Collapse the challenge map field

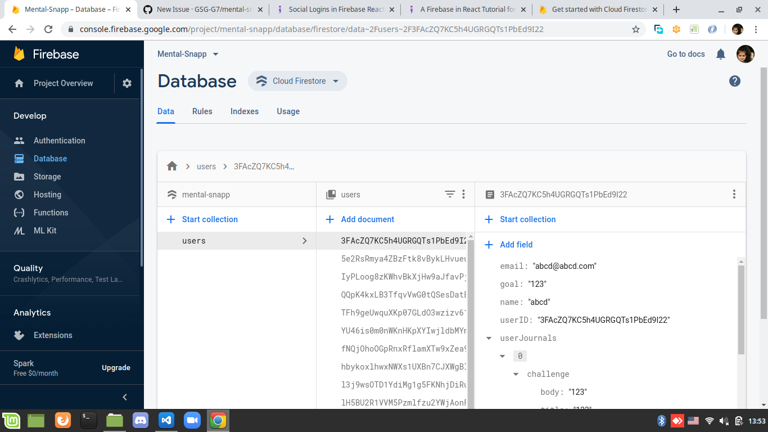point(516,374)
